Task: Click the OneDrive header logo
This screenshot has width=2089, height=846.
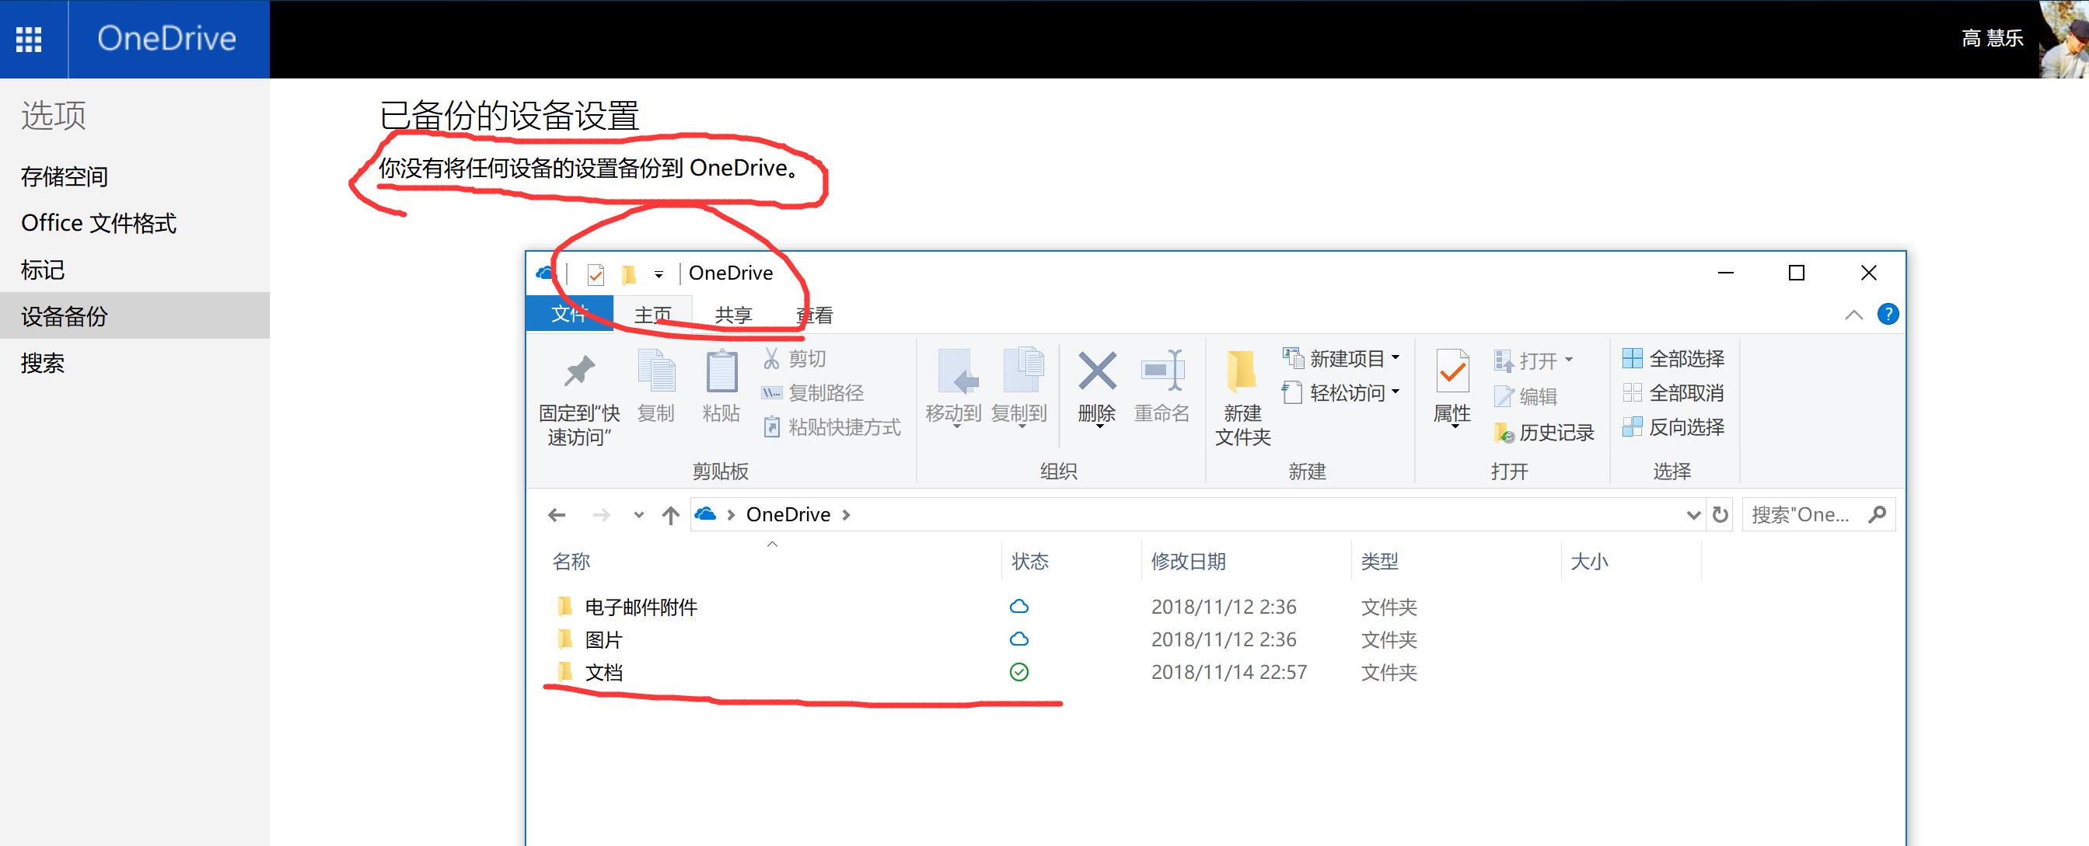Action: (x=166, y=38)
